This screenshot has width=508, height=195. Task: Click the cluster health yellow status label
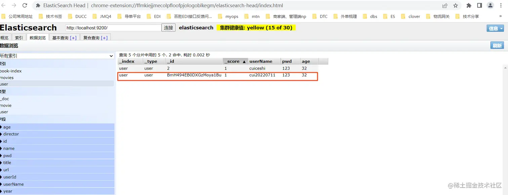(256, 28)
